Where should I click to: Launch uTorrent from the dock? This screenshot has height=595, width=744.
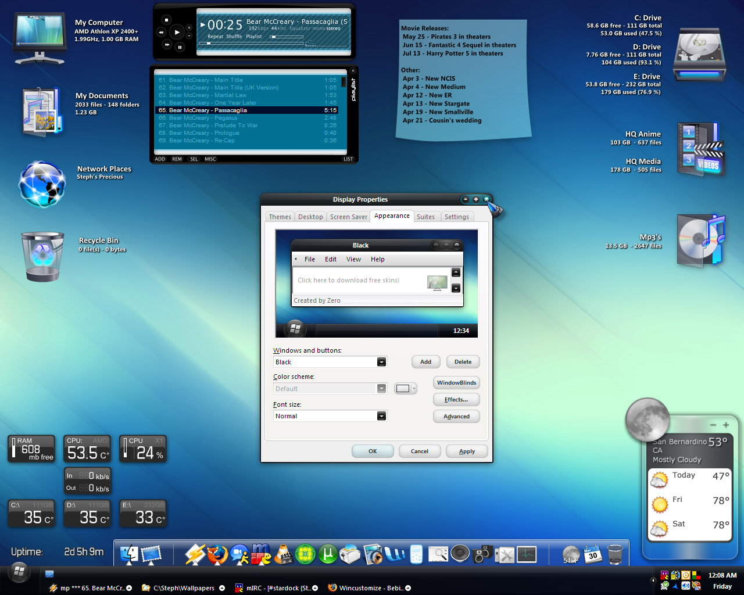[x=328, y=554]
